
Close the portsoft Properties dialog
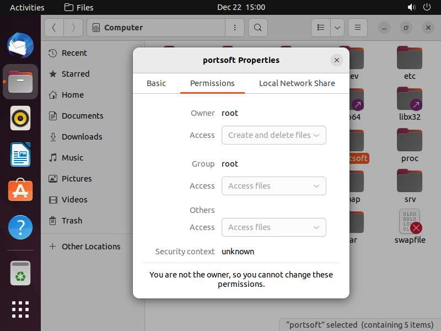[336, 60]
